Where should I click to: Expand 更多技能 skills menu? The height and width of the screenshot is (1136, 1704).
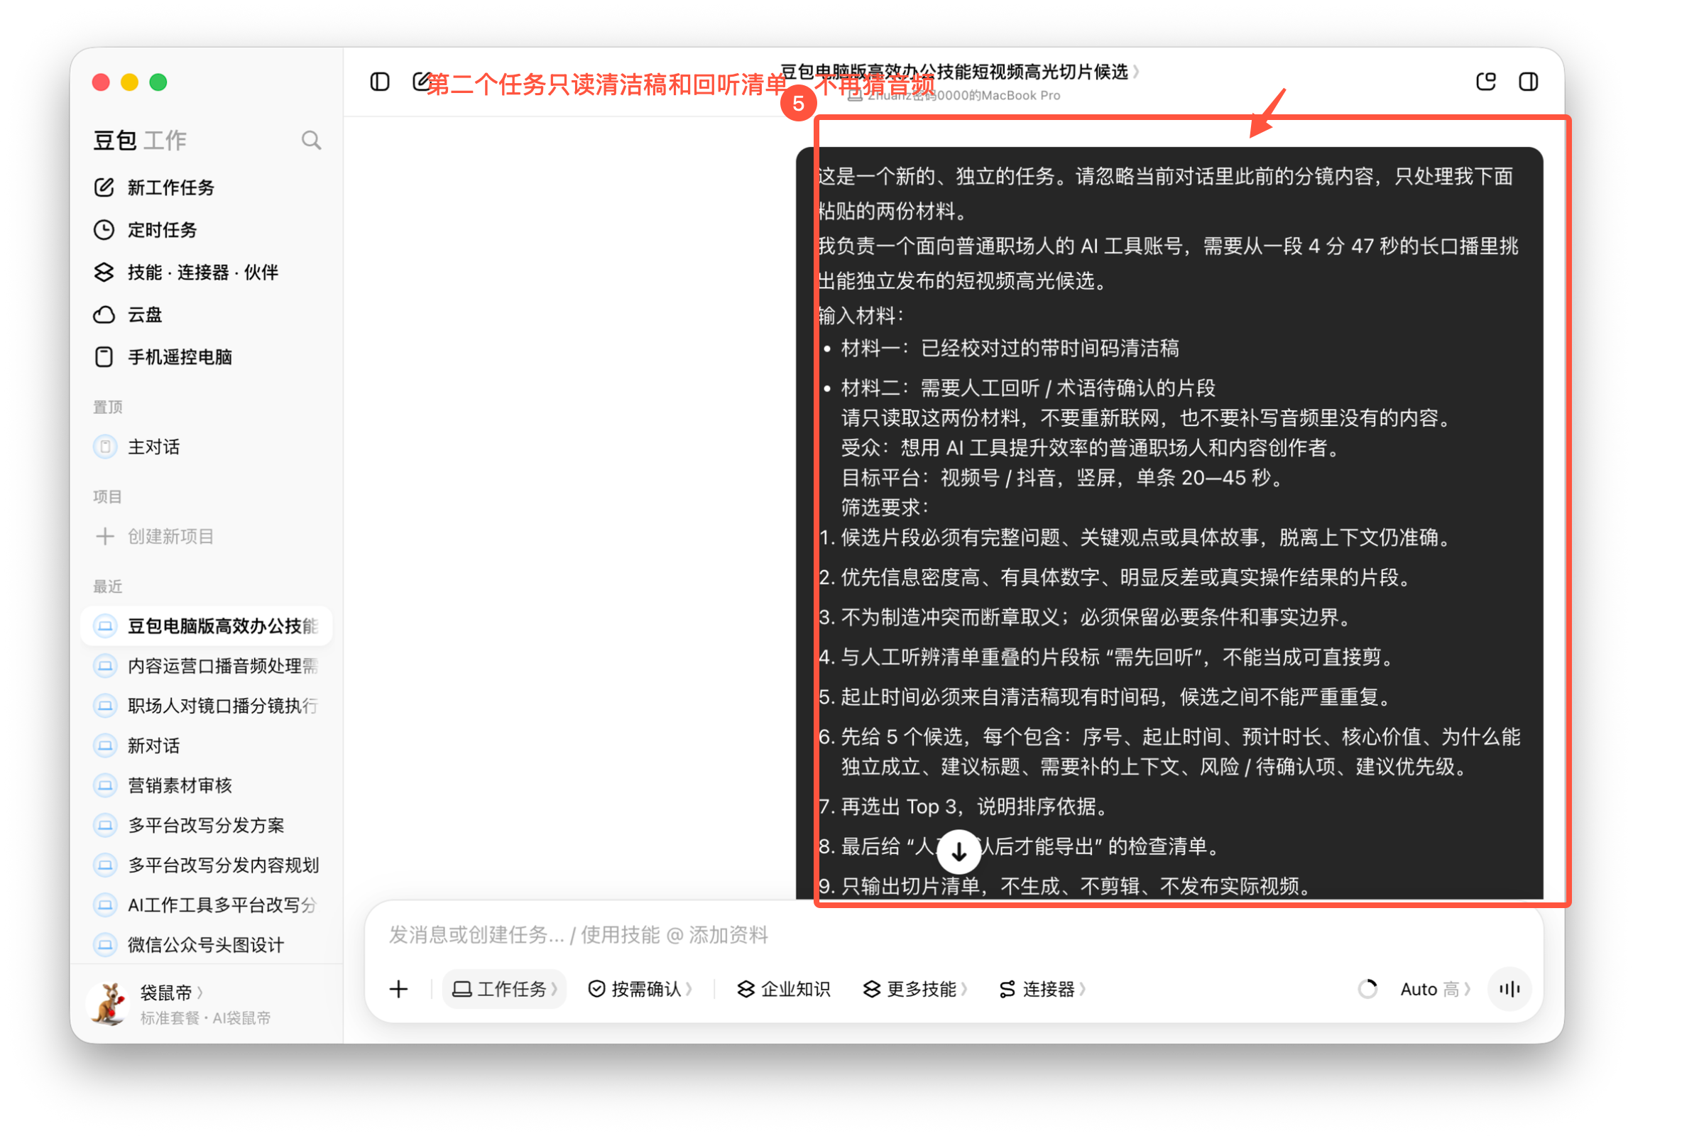pyautogui.click(x=915, y=989)
